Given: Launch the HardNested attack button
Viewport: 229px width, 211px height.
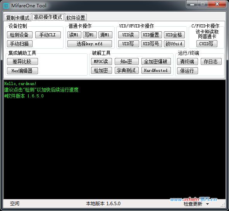Looking at the screenshot, I should [x=156, y=70].
